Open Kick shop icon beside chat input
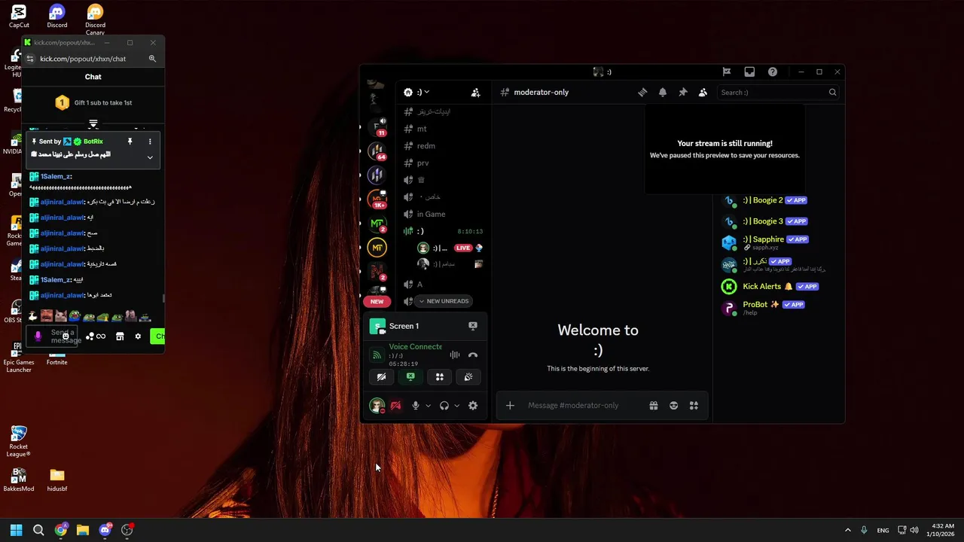 120,336
